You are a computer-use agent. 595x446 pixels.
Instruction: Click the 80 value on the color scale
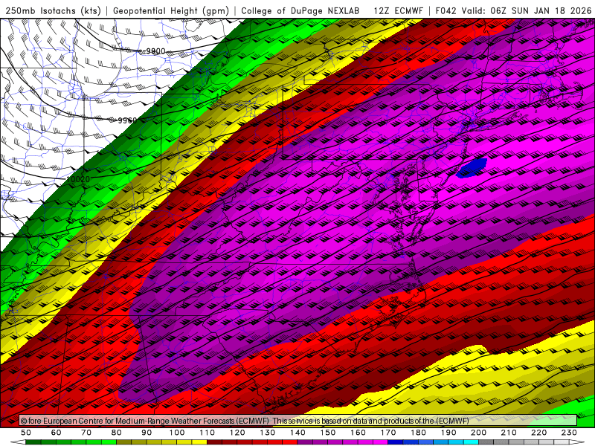point(116,433)
